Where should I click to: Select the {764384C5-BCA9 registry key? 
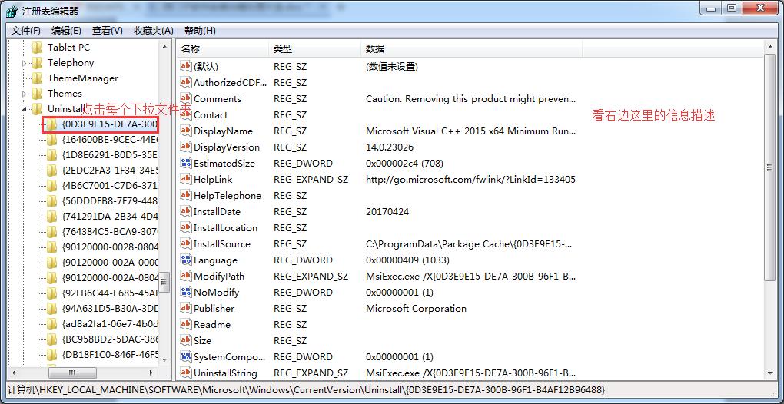pyautogui.click(x=110, y=232)
